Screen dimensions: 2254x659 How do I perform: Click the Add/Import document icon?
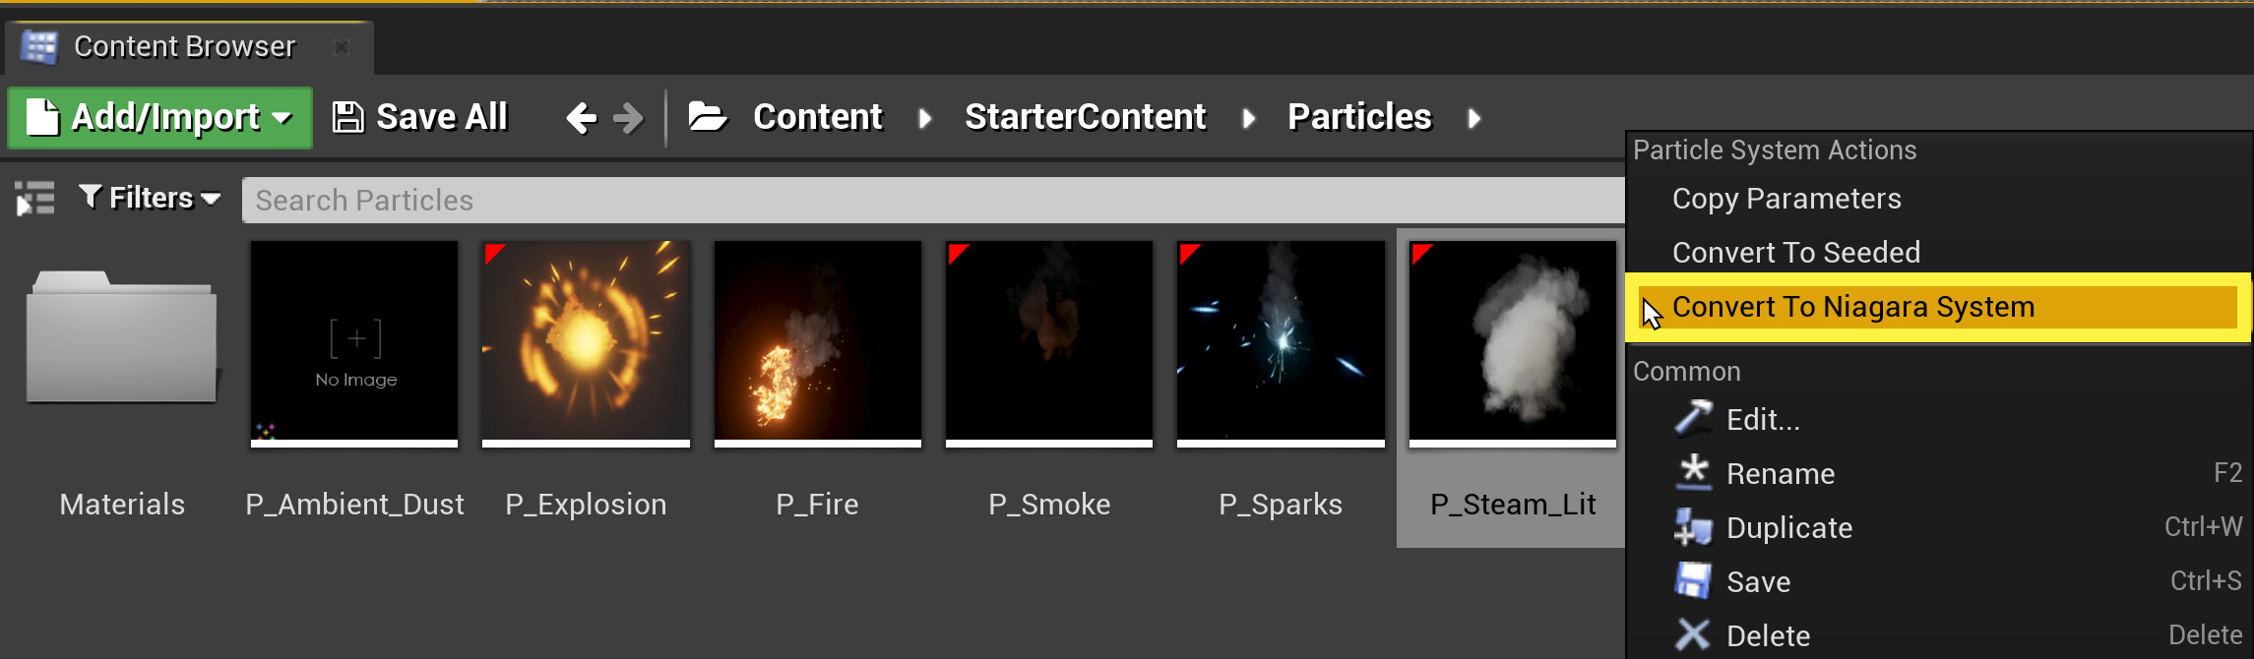(x=44, y=116)
